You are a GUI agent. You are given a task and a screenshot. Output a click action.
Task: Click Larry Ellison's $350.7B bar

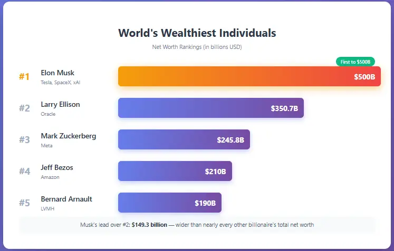click(x=210, y=108)
